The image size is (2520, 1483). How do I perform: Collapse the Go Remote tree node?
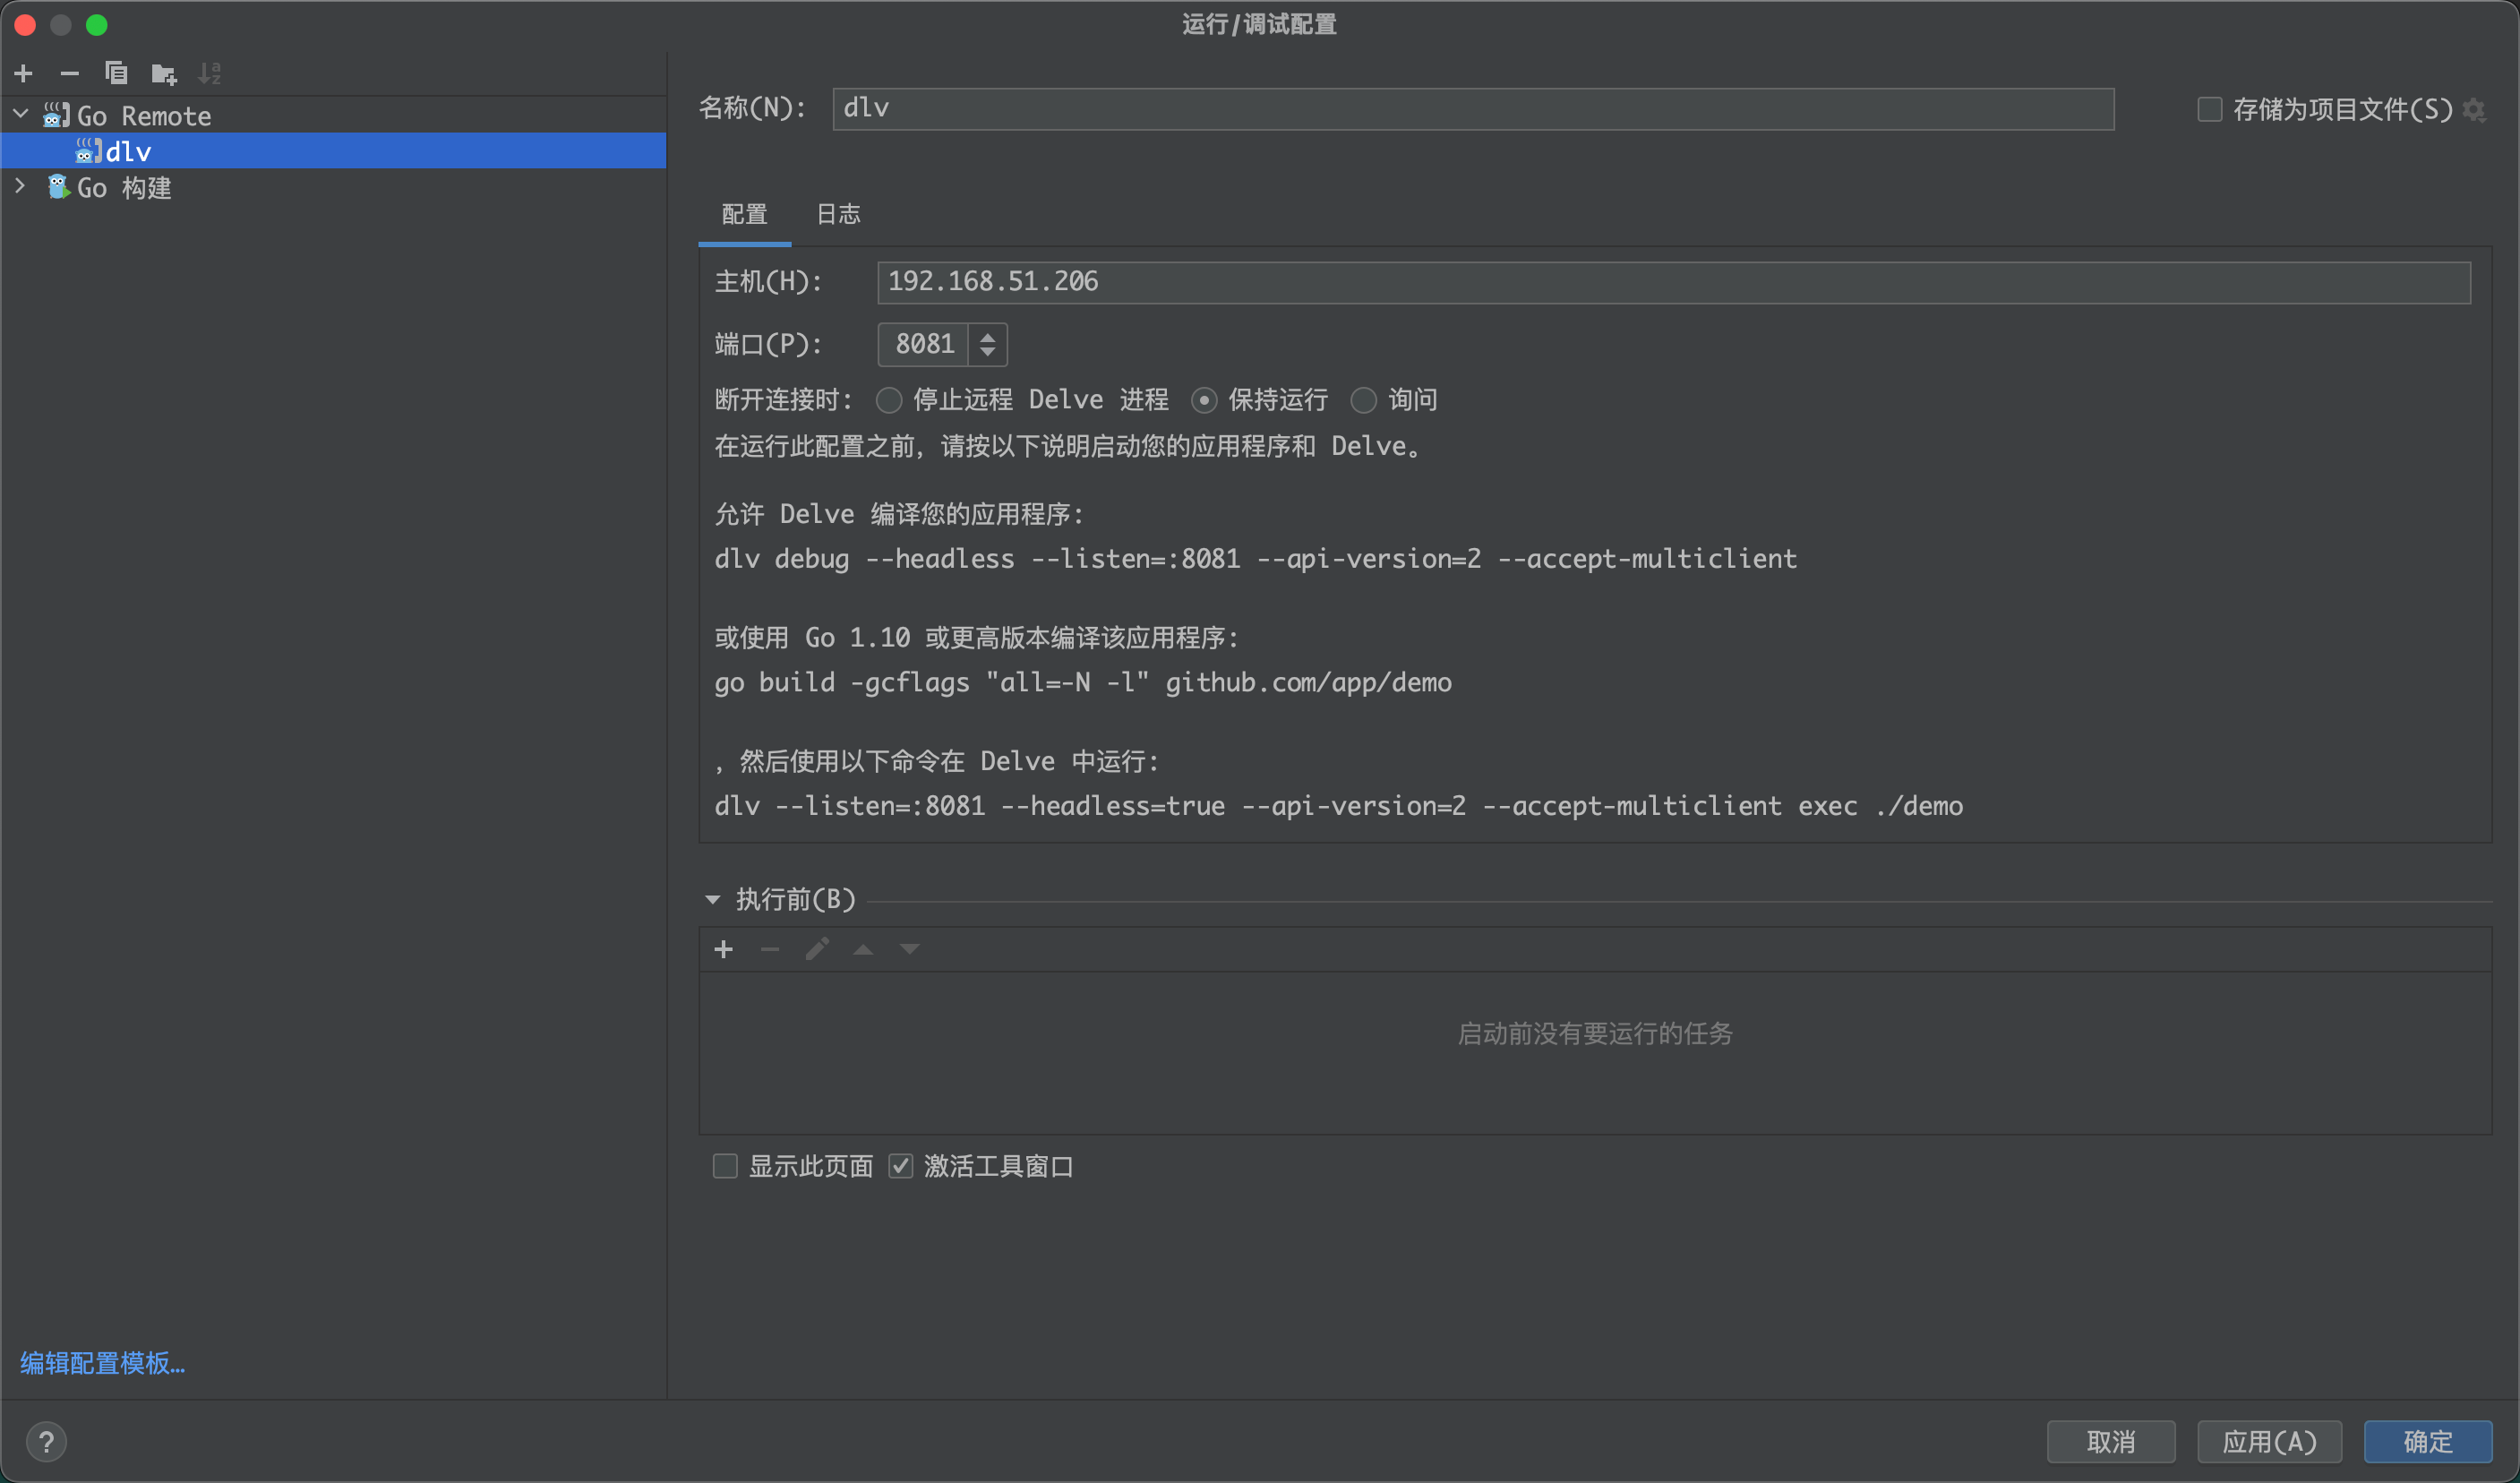(20, 114)
